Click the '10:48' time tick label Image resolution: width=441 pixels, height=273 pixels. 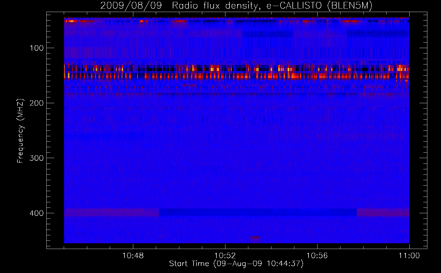(x=133, y=256)
